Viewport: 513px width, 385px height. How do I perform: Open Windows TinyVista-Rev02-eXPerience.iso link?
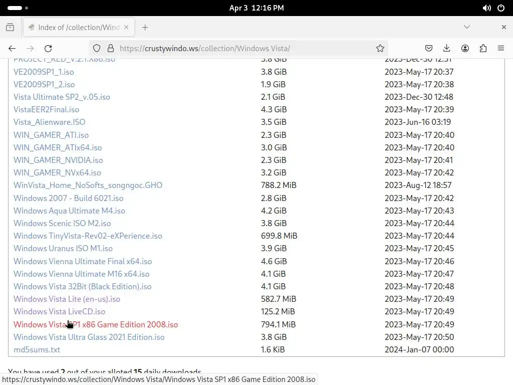point(88,236)
